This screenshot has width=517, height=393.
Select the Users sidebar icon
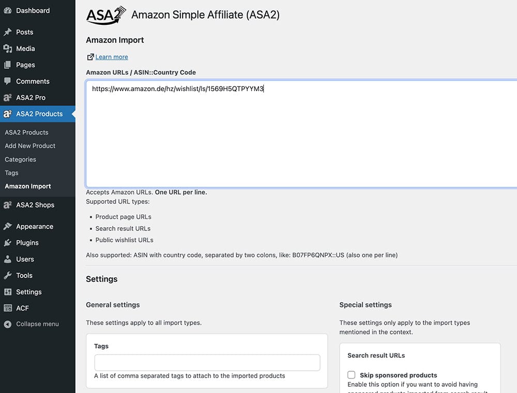point(7,259)
